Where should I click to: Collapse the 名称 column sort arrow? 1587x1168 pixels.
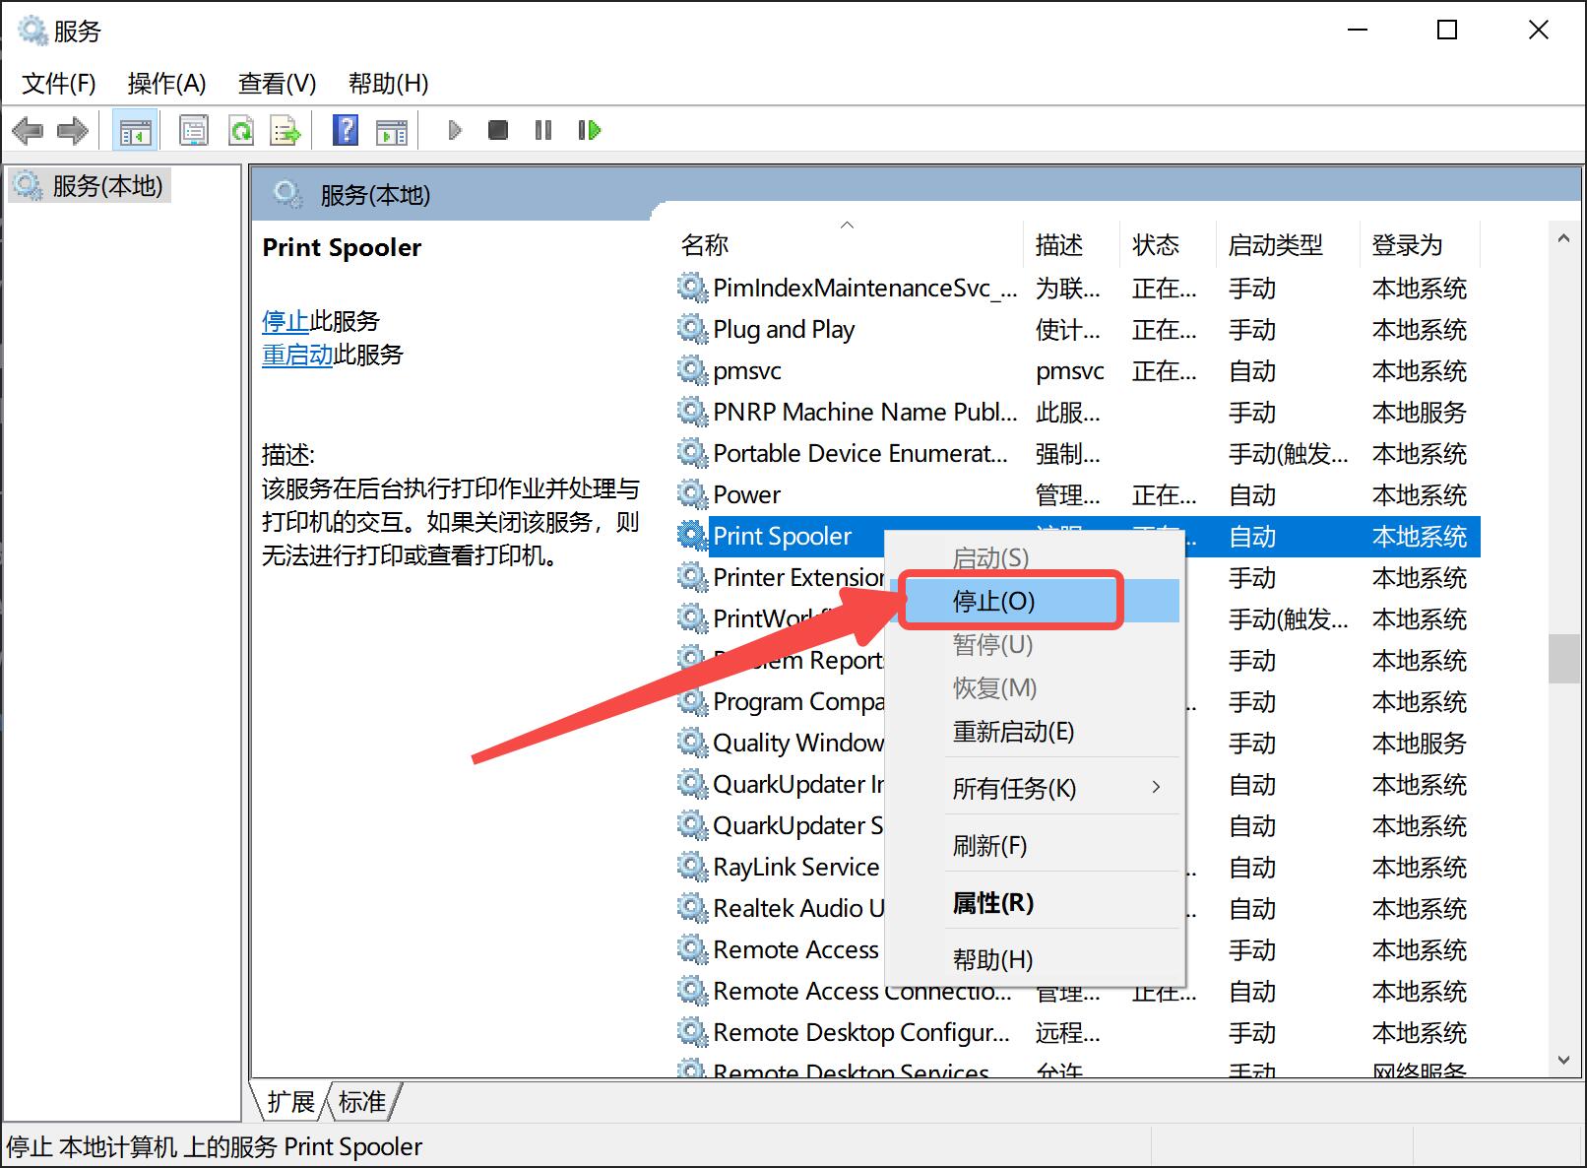tap(847, 225)
